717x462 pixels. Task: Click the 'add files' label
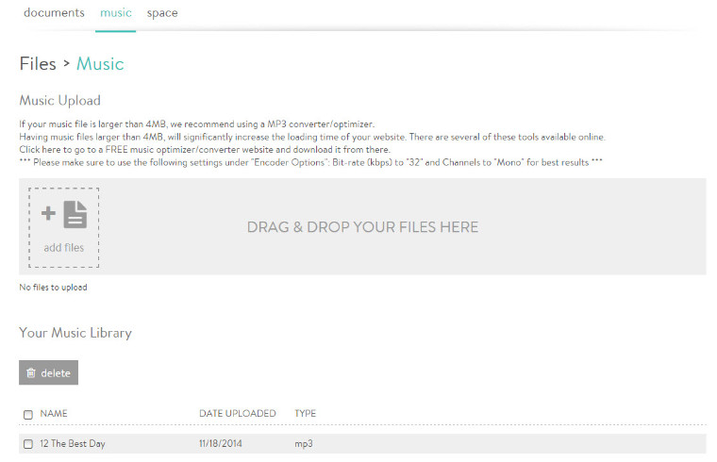[63, 248]
